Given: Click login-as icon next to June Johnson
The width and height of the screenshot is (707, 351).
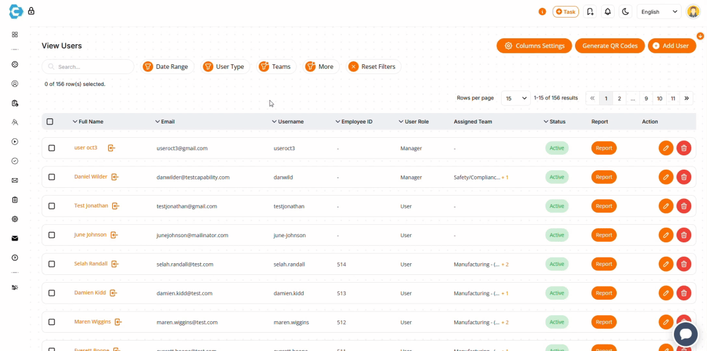Looking at the screenshot, I should click(114, 235).
